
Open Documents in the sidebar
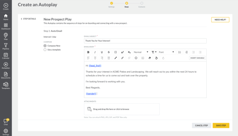[x=6, y=75]
